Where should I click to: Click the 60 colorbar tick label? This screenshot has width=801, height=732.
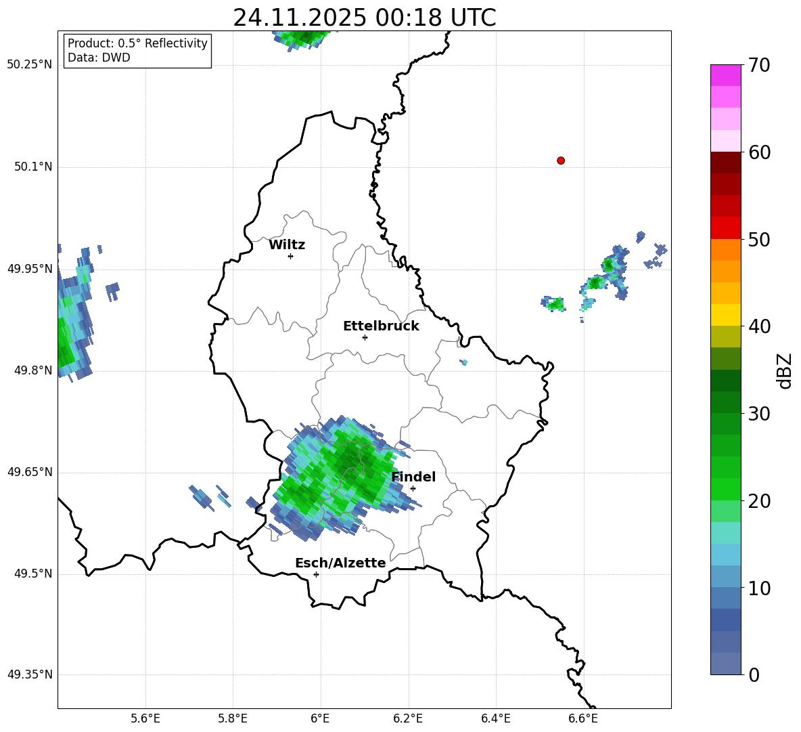[x=759, y=152]
